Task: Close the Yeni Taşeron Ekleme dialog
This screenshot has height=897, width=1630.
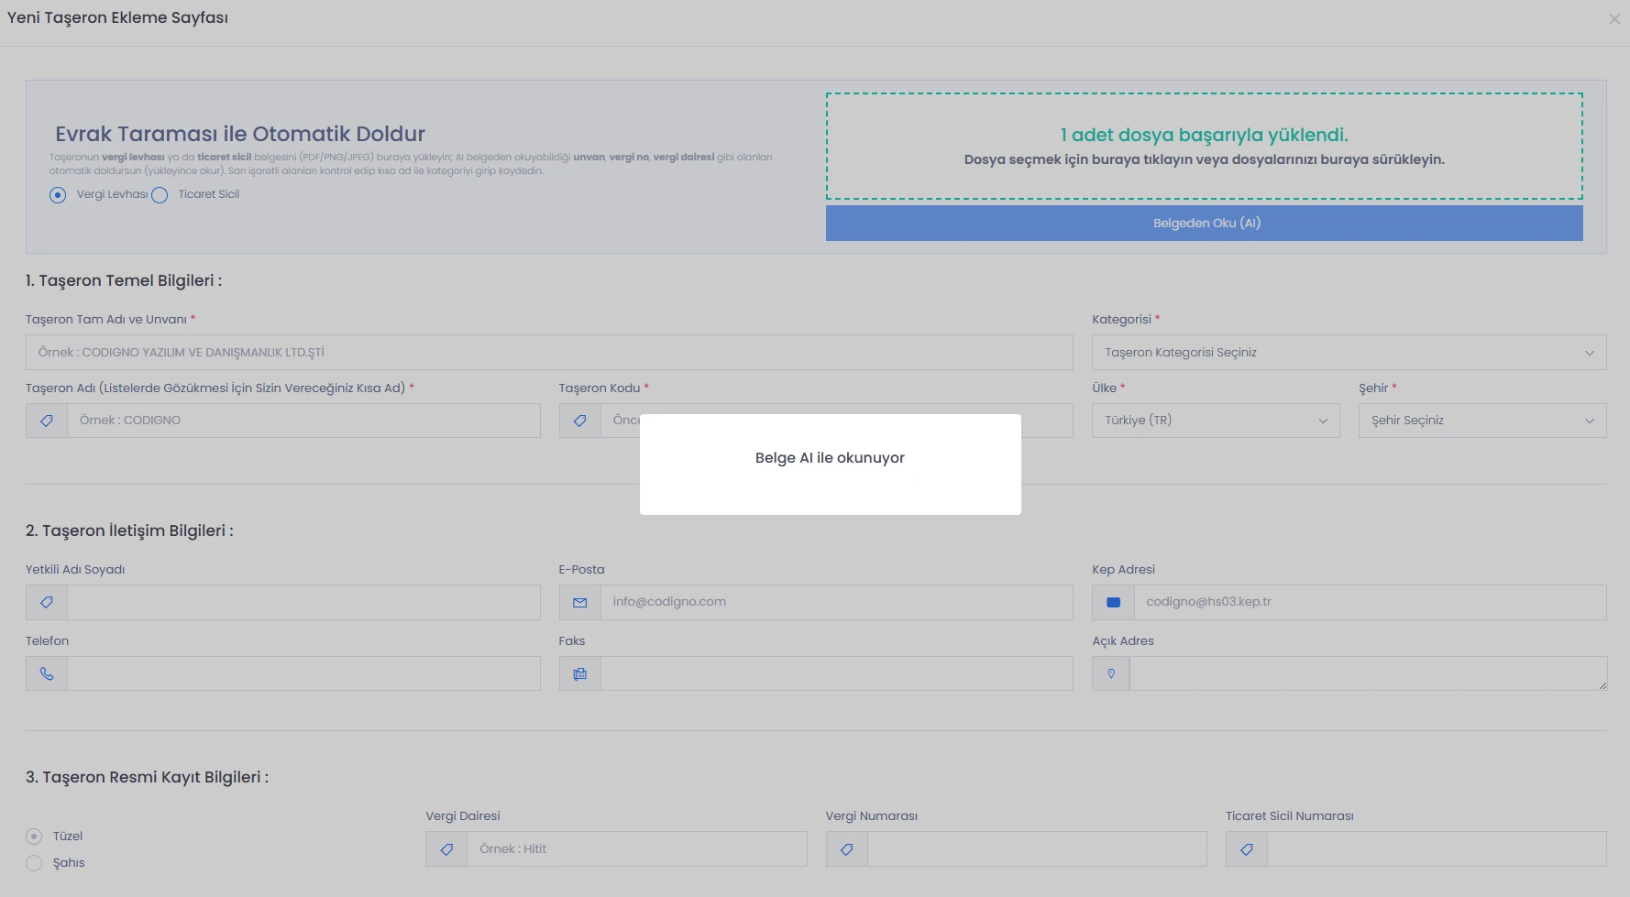Action: pyautogui.click(x=1614, y=19)
